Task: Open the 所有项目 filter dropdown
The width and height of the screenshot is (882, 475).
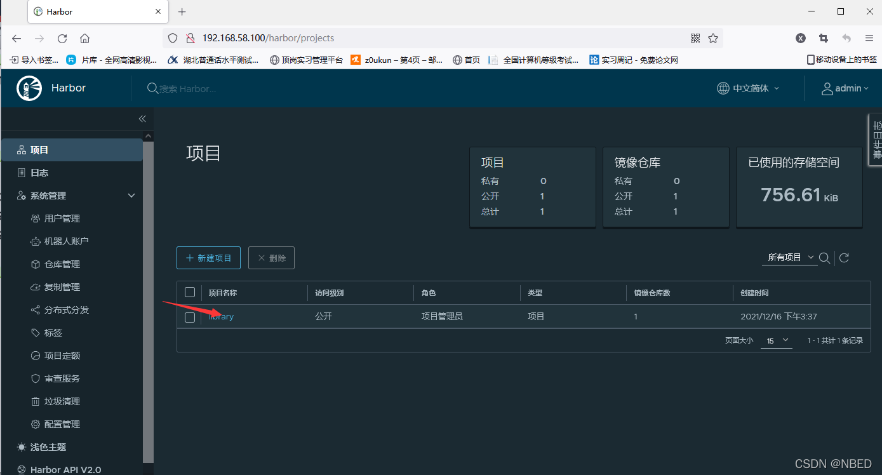Action: pyautogui.click(x=787, y=258)
